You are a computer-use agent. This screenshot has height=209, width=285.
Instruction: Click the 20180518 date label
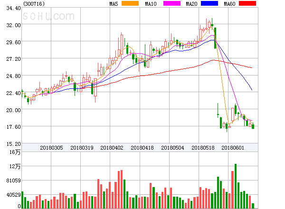point(203,148)
